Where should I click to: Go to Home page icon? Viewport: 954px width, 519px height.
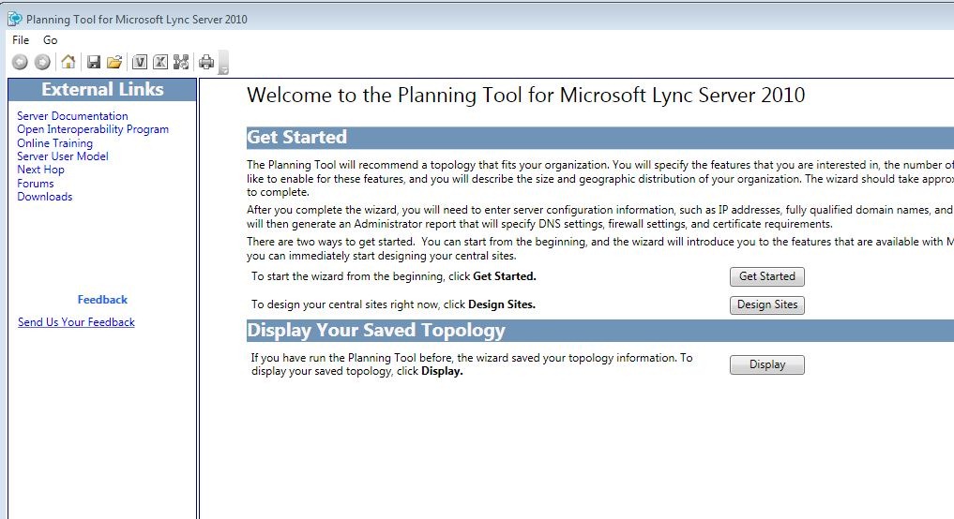tap(68, 62)
